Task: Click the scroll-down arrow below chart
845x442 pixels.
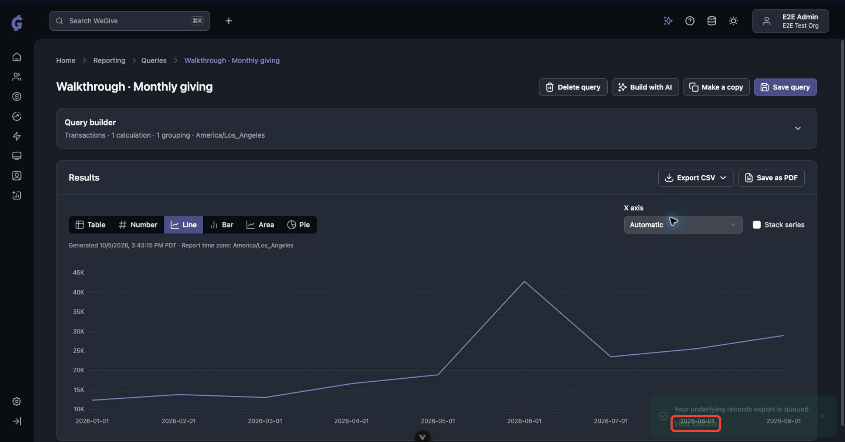Action: 422,437
